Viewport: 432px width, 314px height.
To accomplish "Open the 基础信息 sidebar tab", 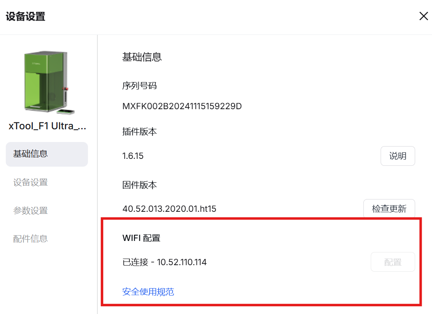I will [47, 154].
